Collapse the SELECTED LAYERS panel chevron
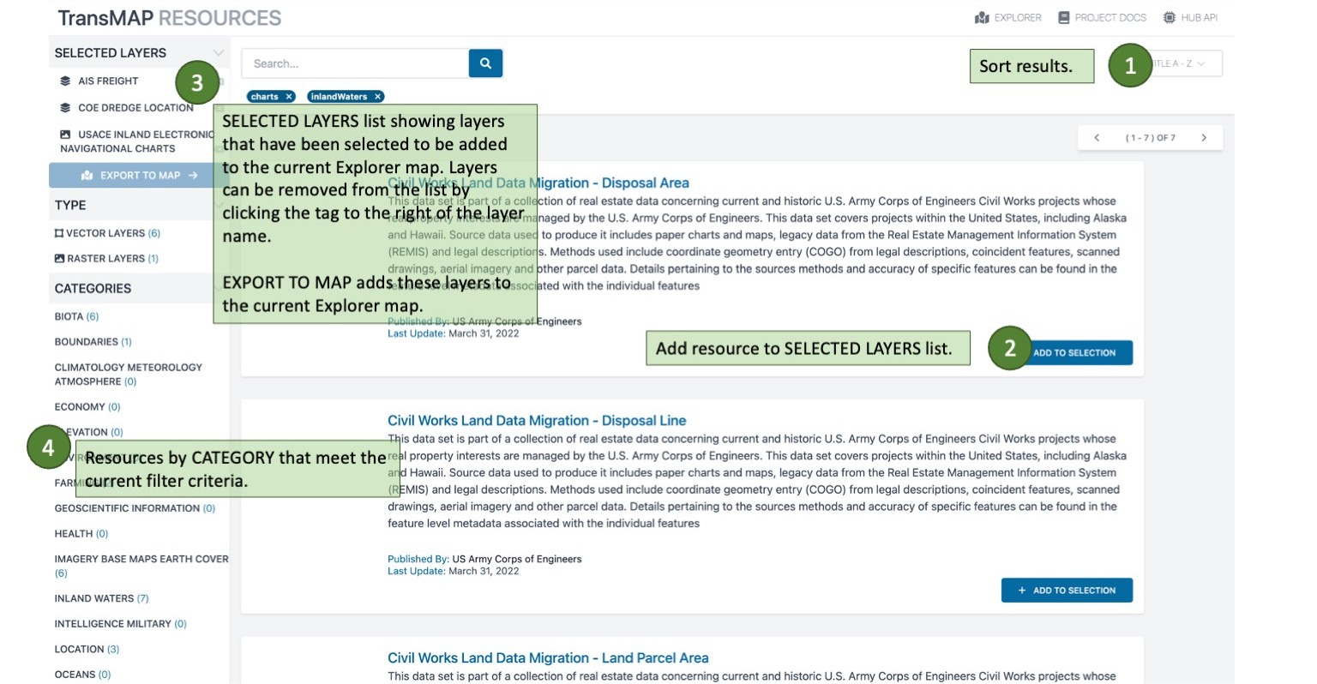1317x684 pixels. tap(219, 53)
